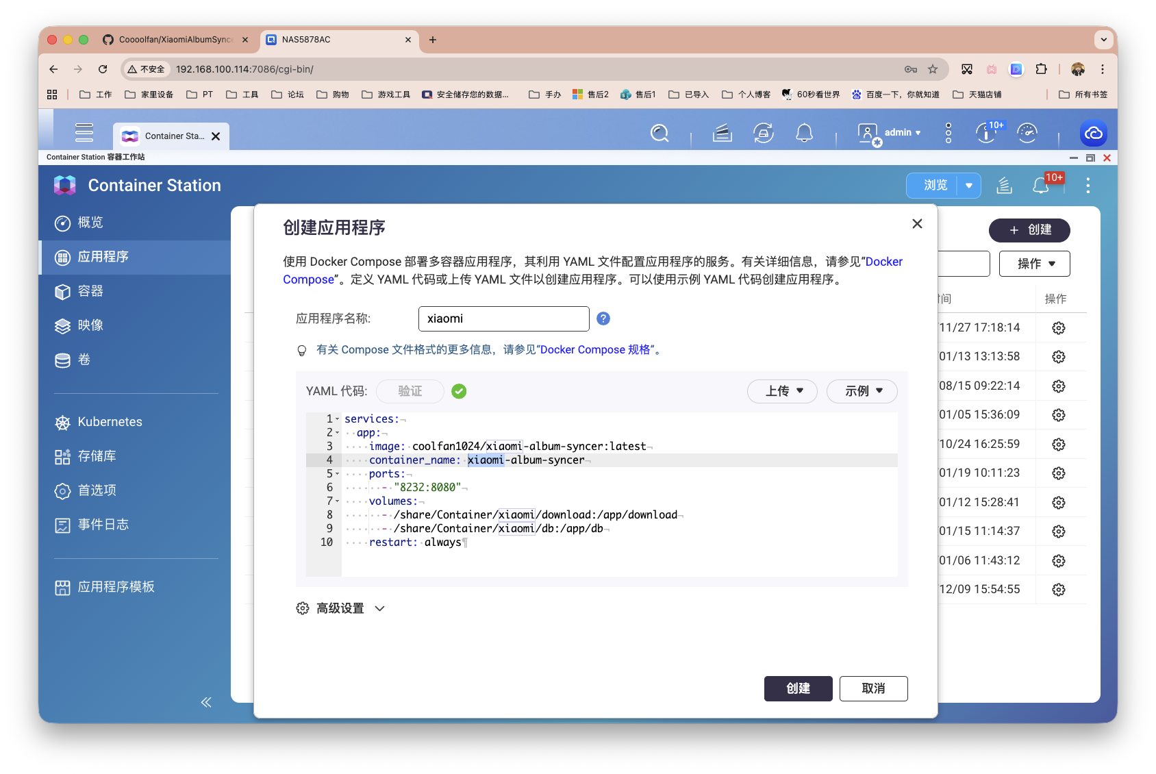Expand the 示例 example YAML dropdown
This screenshot has height=774, width=1156.
862,391
